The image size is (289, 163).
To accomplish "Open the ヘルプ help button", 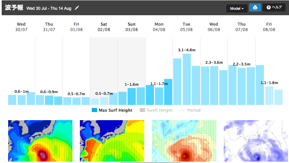I will click(274, 8).
